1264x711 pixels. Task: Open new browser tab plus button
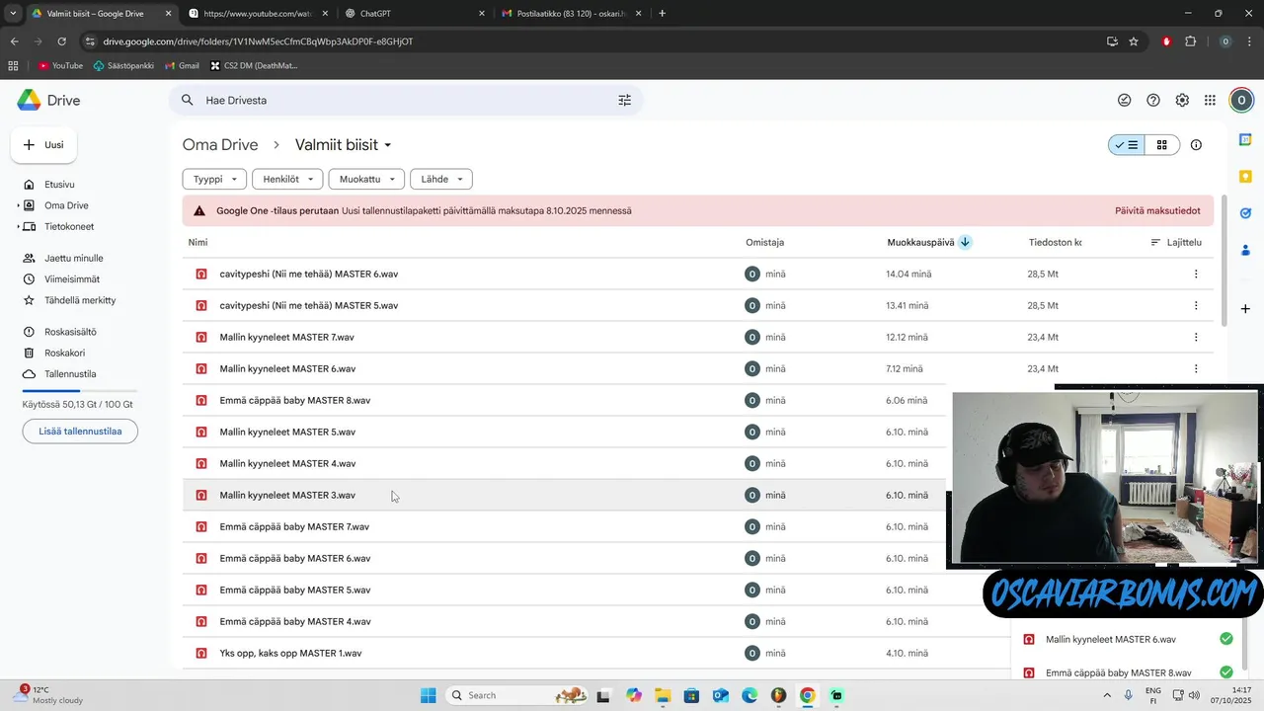pos(662,13)
